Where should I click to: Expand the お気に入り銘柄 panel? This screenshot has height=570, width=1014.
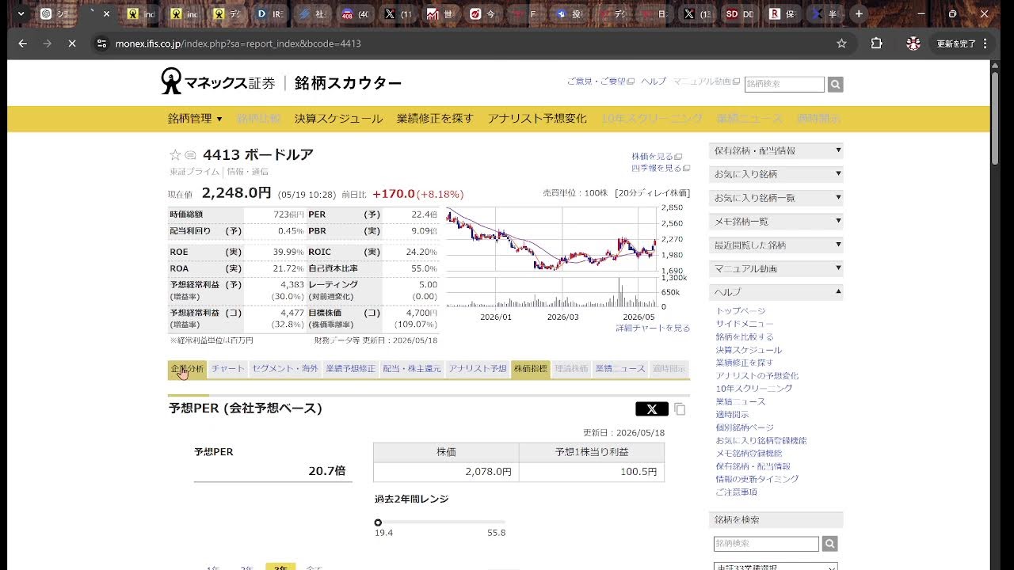click(x=776, y=174)
